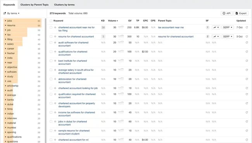Refresh 'audit software for chartered accountant' row
Viewport: 252px width, 143px height.
247,43
